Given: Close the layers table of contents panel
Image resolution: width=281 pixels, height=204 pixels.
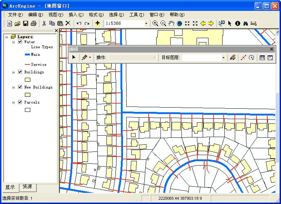Looking at the screenshot, I should point(56,31).
